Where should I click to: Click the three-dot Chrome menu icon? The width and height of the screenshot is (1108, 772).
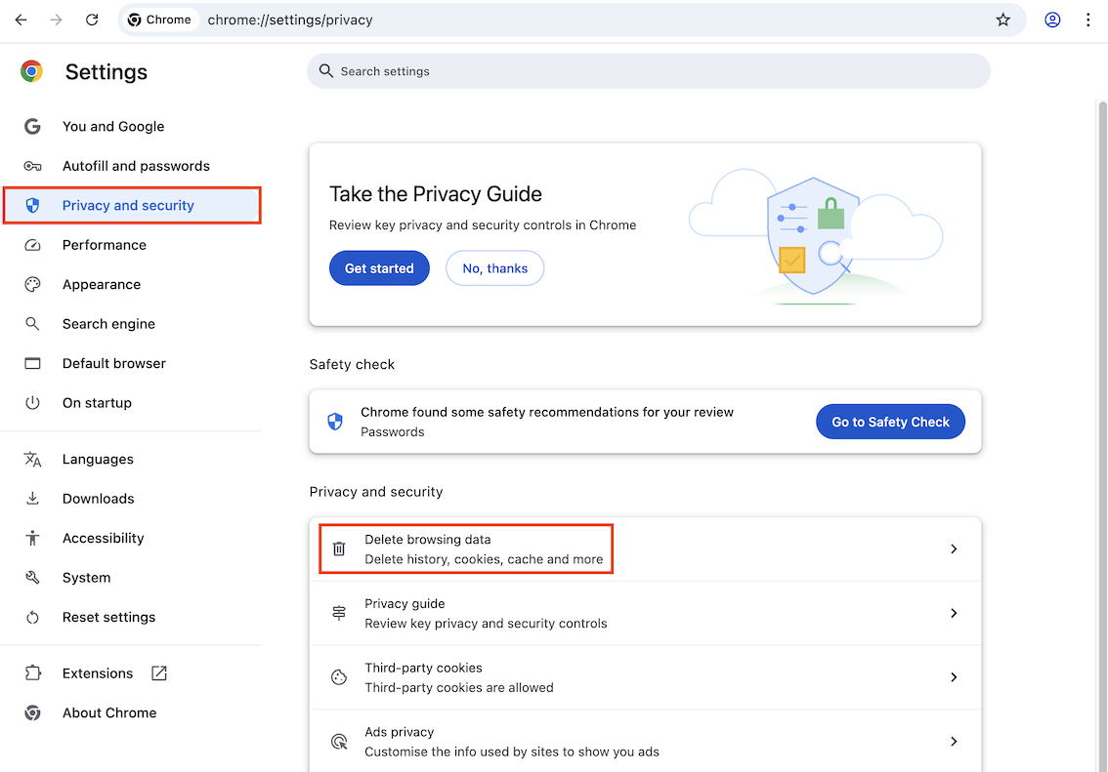click(x=1088, y=20)
